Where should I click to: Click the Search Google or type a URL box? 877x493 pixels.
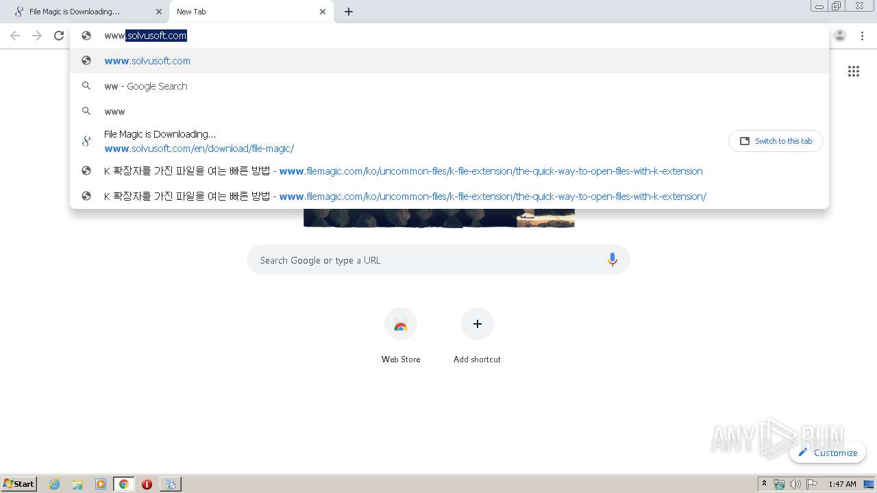pyautogui.click(x=438, y=260)
